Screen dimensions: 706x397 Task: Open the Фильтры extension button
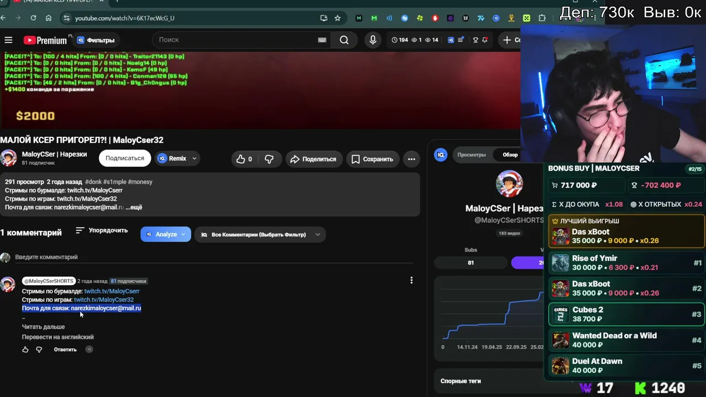(96, 40)
